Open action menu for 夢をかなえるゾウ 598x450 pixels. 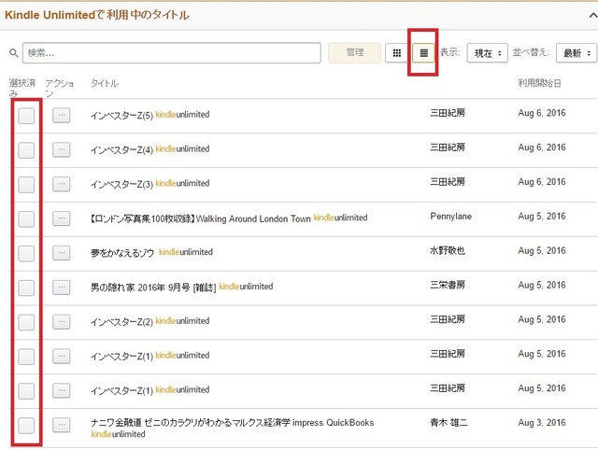coord(62,253)
